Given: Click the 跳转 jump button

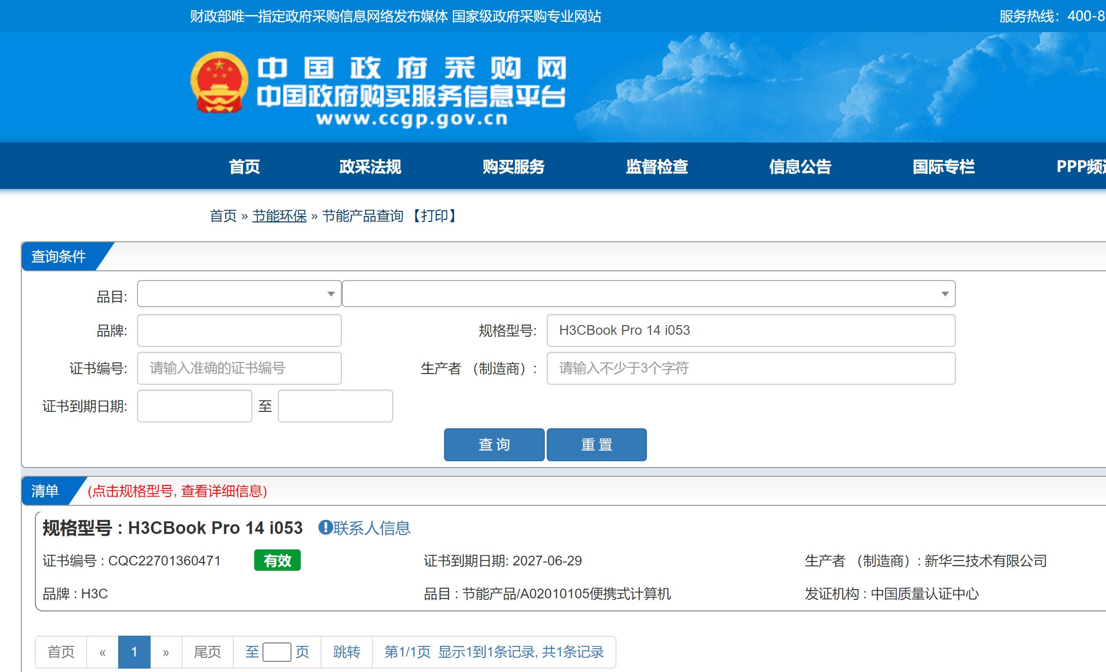Looking at the screenshot, I should coord(347,652).
